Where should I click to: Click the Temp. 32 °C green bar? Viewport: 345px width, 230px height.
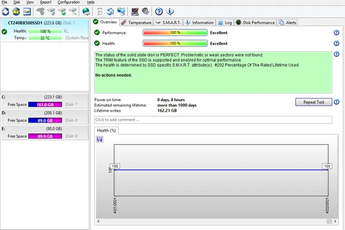[45, 38]
